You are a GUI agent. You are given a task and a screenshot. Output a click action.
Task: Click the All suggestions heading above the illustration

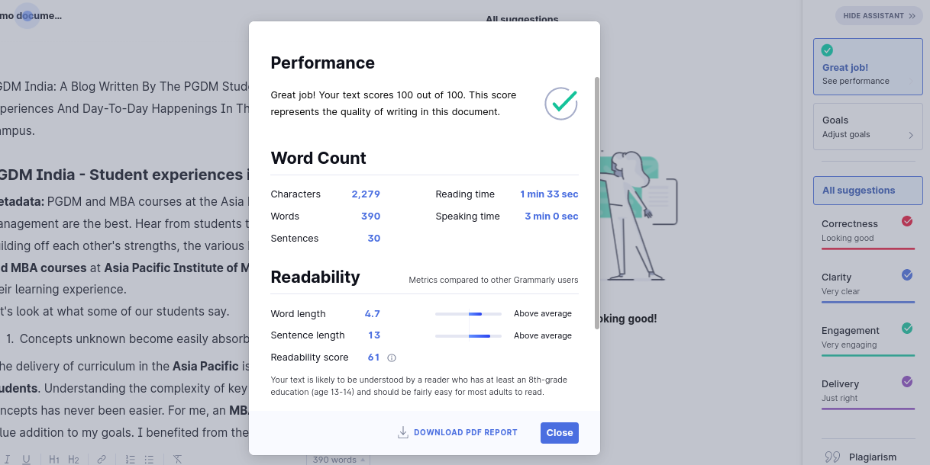(522, 19)
